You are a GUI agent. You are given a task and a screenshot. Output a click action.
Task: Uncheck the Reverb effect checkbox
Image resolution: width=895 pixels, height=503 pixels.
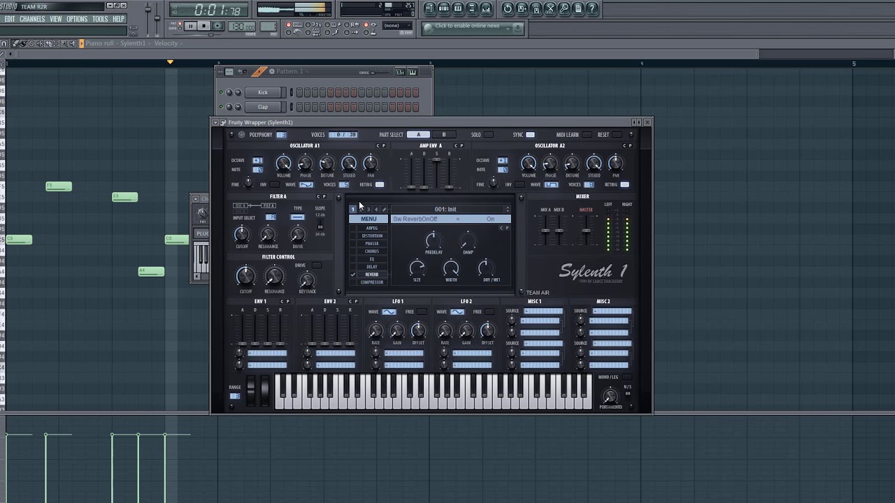353,275
